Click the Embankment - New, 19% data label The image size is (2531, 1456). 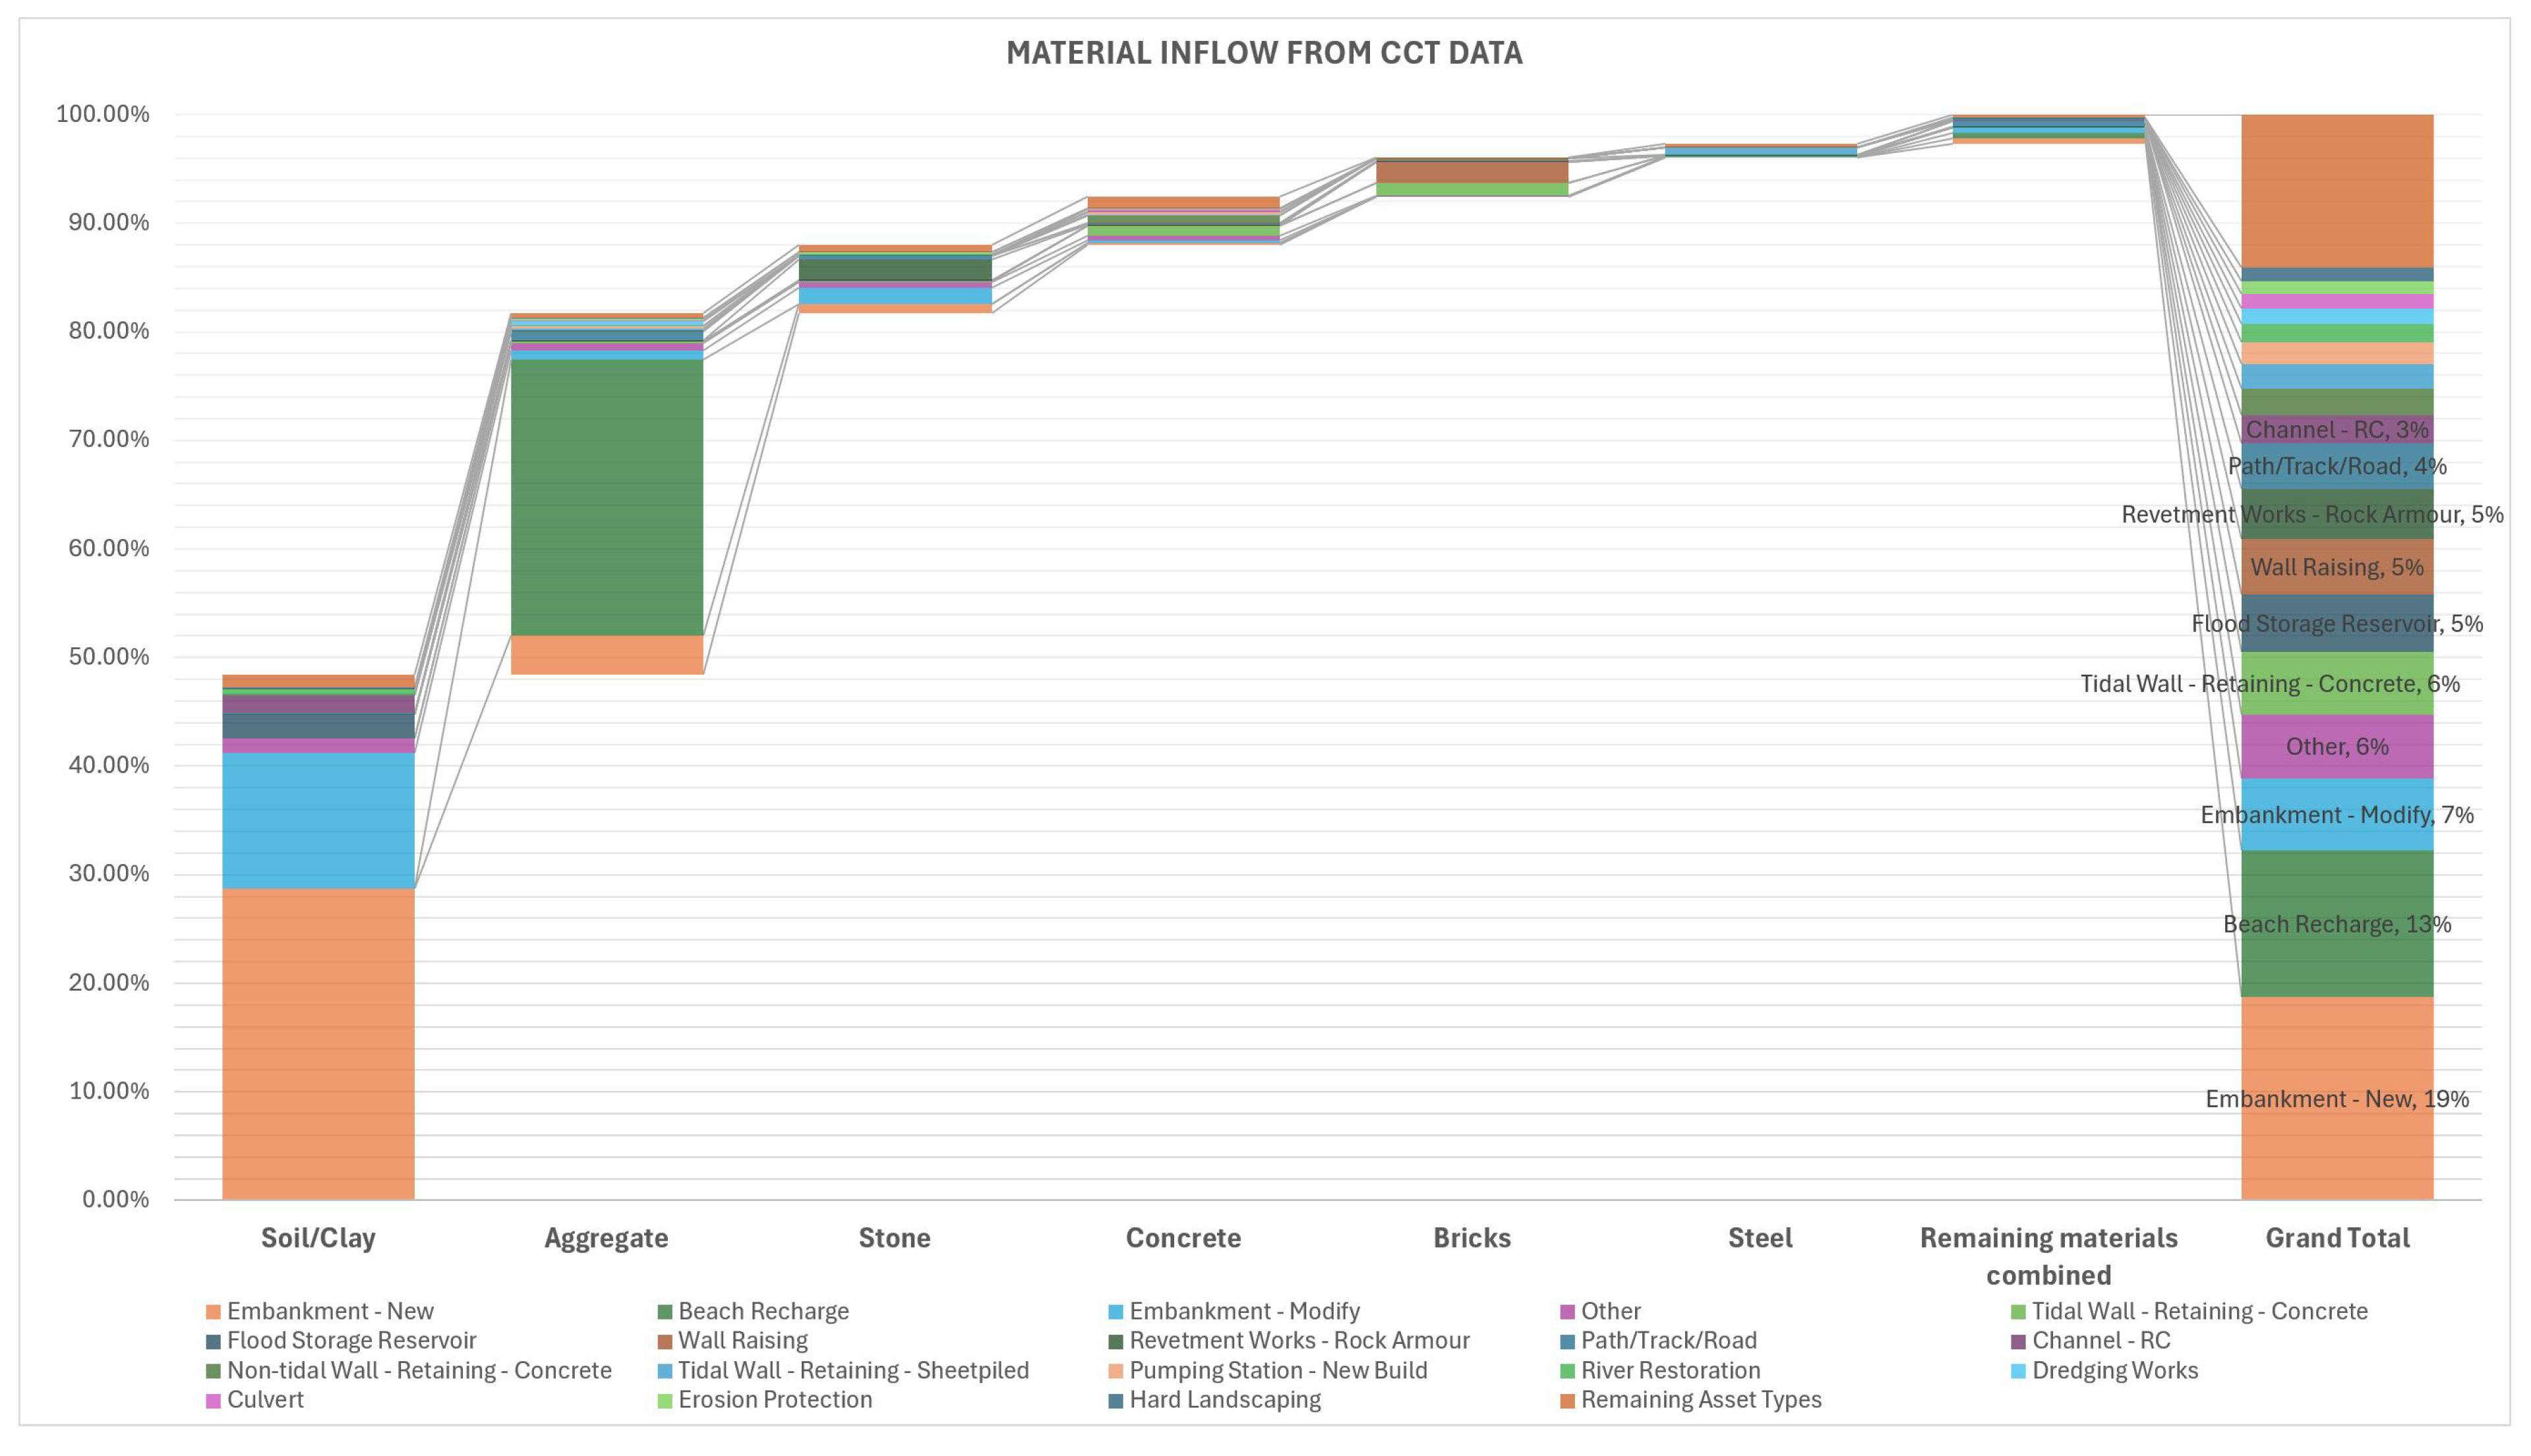(2337, 1099)
